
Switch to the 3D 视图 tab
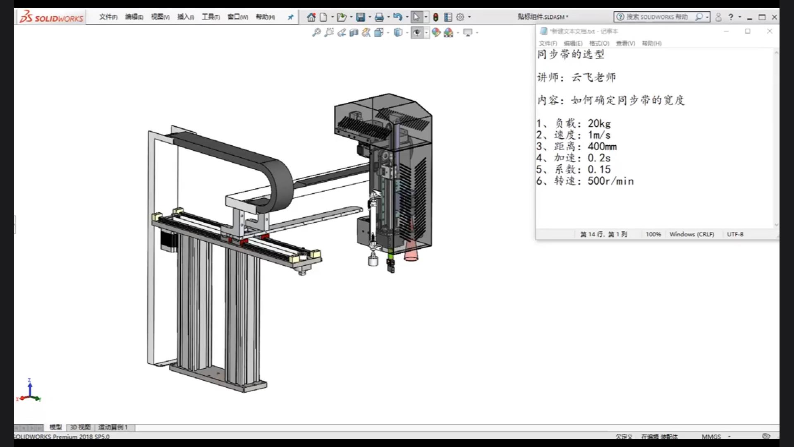(x=80, y=427)
